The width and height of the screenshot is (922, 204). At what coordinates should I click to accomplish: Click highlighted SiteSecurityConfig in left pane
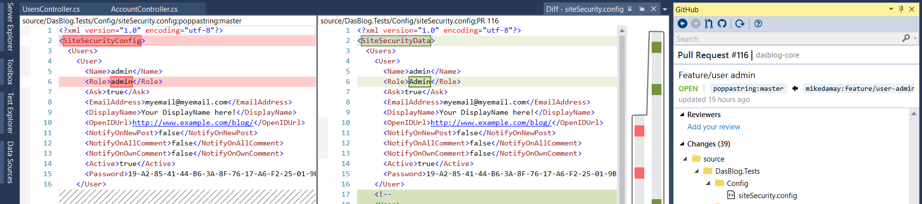click(x=102, y=41)
